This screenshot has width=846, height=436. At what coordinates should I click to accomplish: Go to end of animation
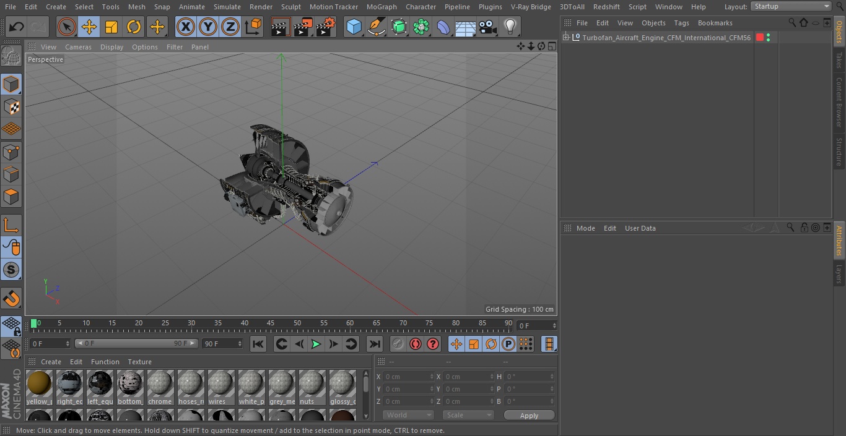(375, 344)
